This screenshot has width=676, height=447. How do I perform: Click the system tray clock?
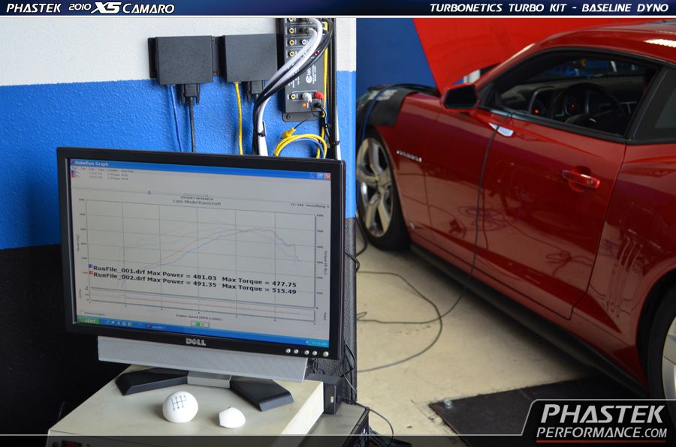(319, 343)
